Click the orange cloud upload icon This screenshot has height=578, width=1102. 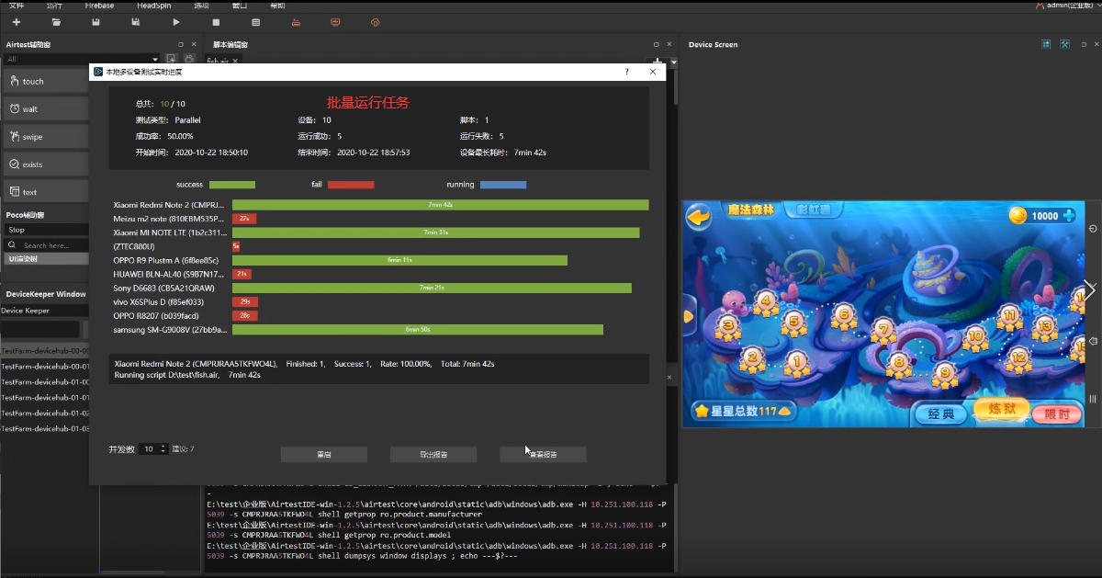375,22
